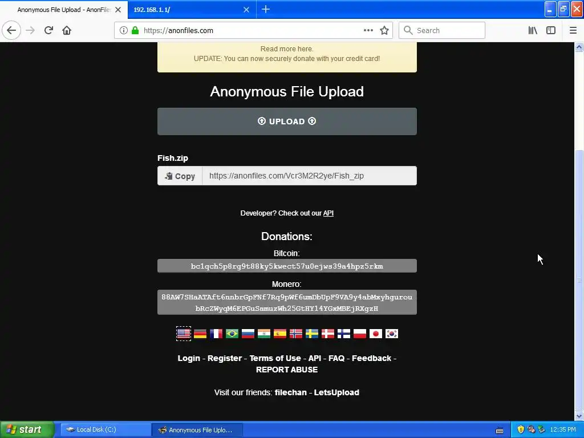Show site information icon in address bar

(x=124, y=31)
